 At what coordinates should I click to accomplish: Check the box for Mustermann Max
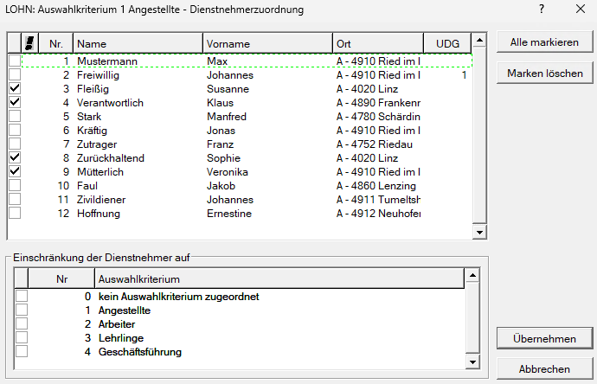tap(14, 61)
